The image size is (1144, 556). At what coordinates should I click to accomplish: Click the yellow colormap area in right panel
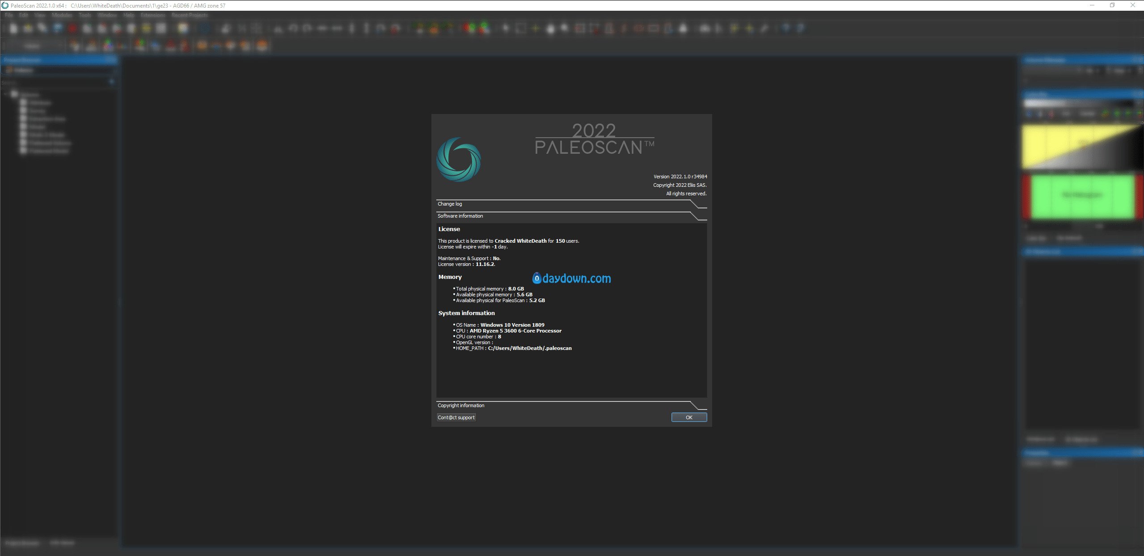pos(1082,146)
